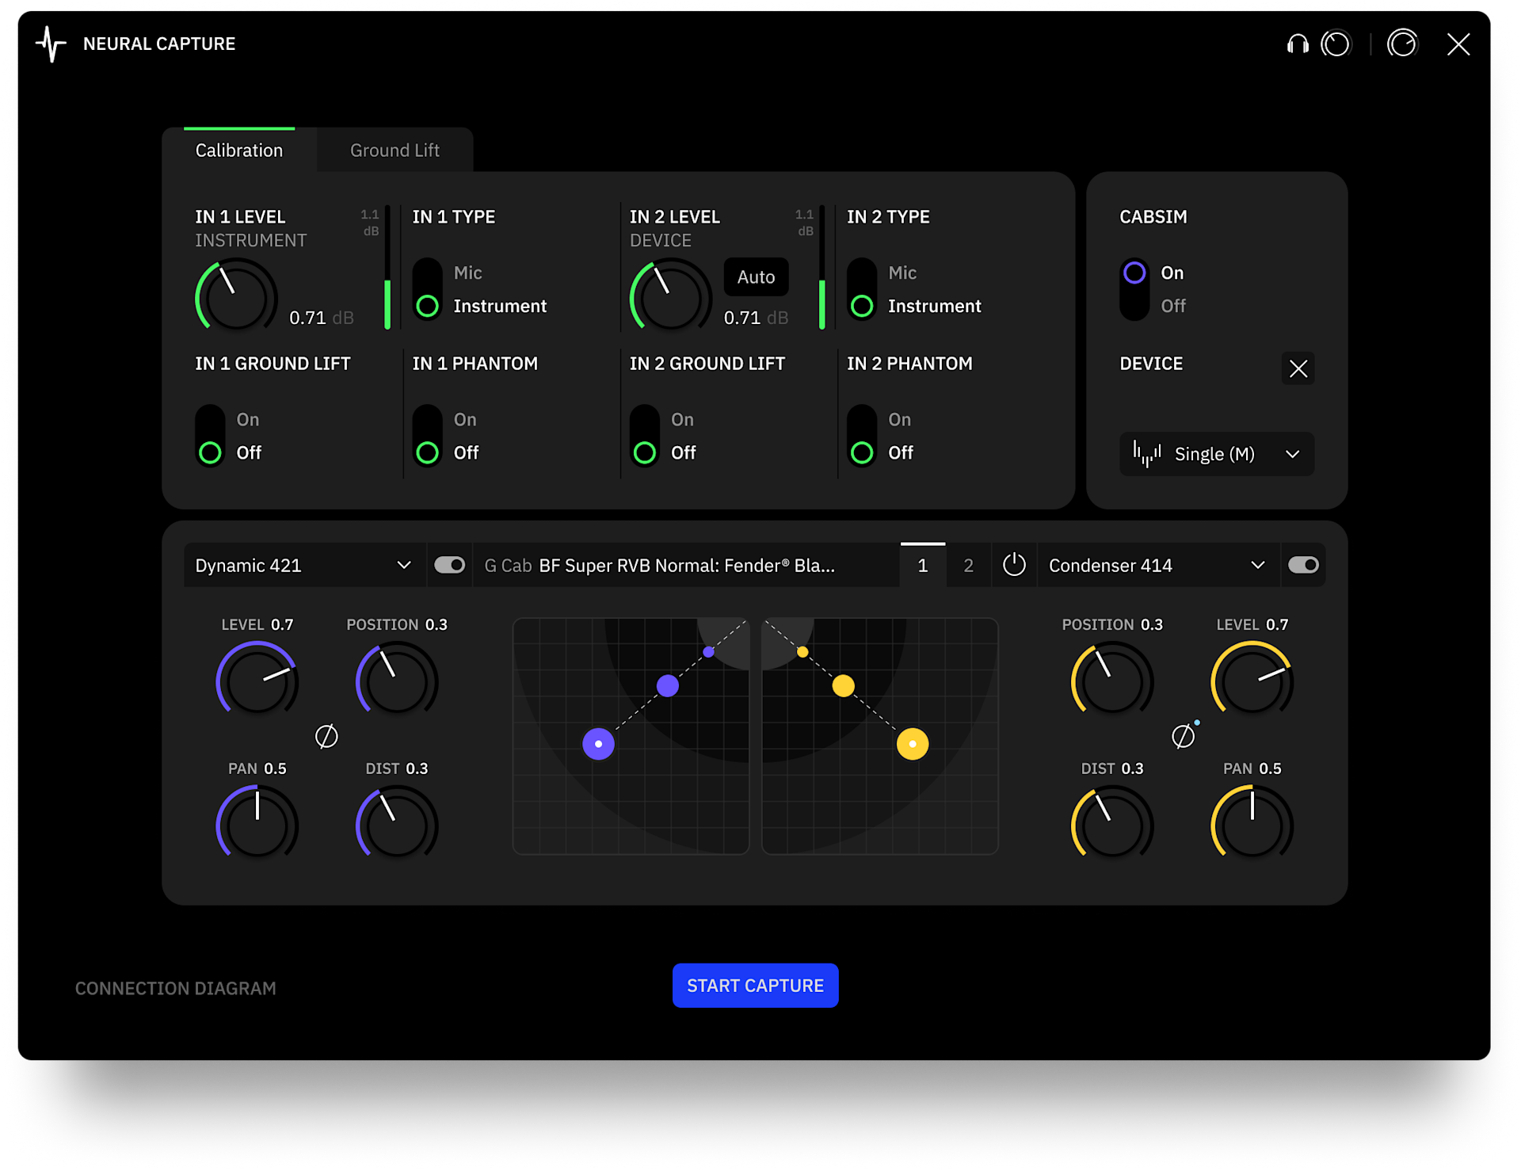The width and height of the screenshot is (1521, 1171).
Task: Adjust the purple PAN 0.5 knob
Action: (257, 824)
